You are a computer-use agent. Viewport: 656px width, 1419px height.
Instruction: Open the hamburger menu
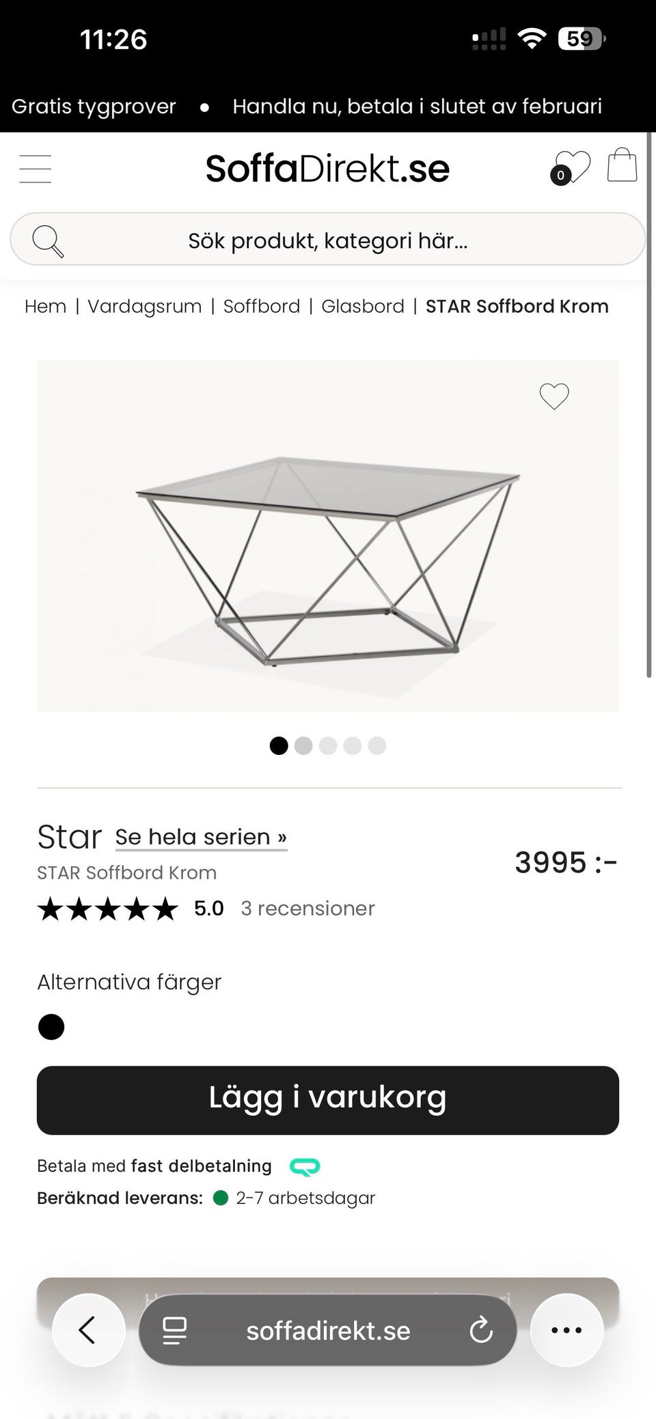click(x=36, y=169)
